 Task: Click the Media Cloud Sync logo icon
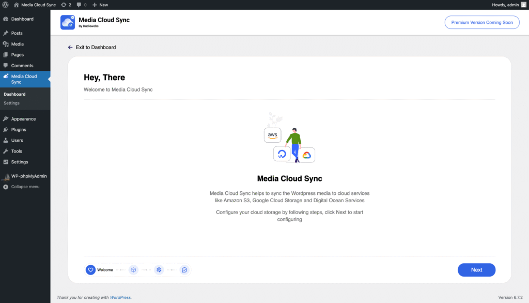[x=68, y=22]
